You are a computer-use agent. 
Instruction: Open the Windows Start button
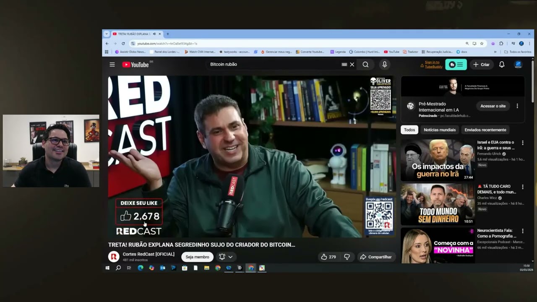pyautogui.click(x=107, y=268)
